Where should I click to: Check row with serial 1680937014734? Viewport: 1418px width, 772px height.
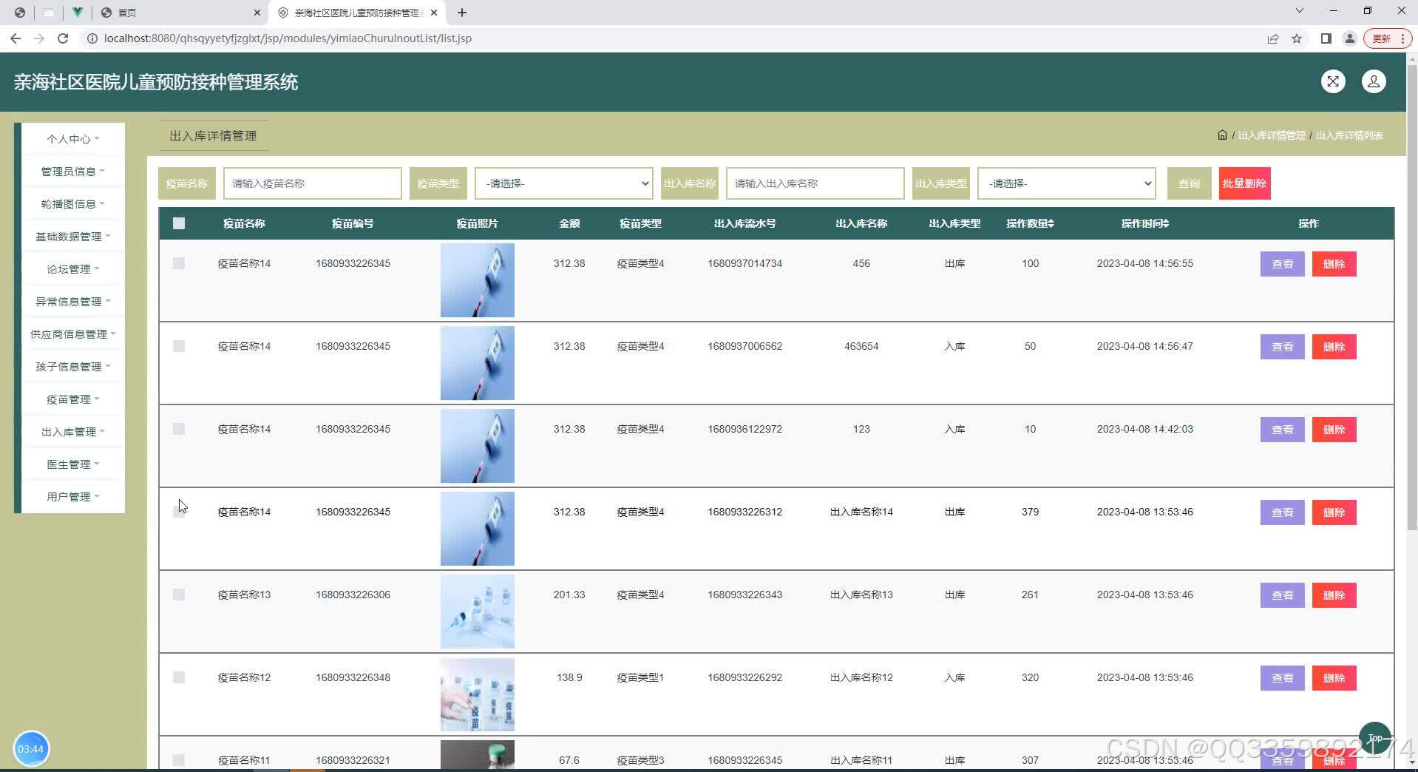click(179, 263)
